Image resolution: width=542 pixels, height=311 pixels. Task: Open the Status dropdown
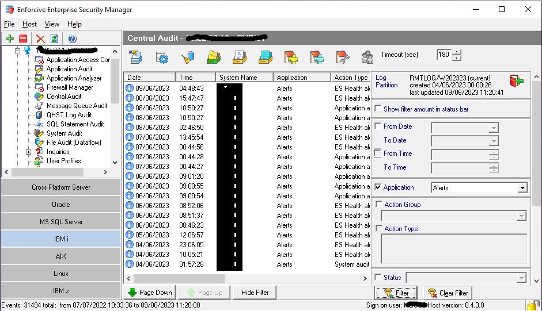pyautogui.click(x=521, y=278)
